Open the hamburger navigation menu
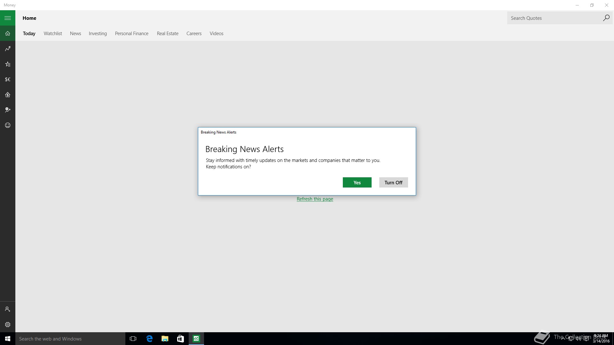 [8, 18]
